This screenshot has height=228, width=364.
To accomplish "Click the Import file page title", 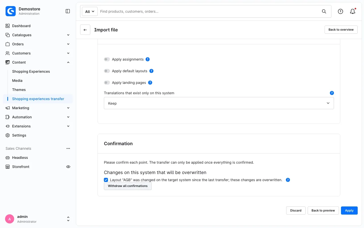I will [106, 30].
